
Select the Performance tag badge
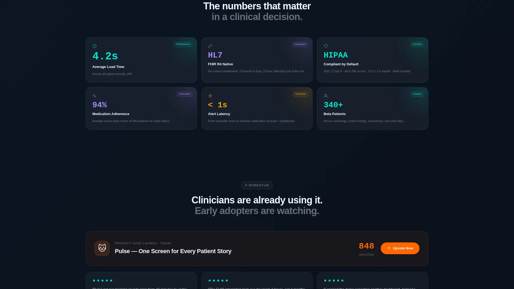(x=183, y=44)
